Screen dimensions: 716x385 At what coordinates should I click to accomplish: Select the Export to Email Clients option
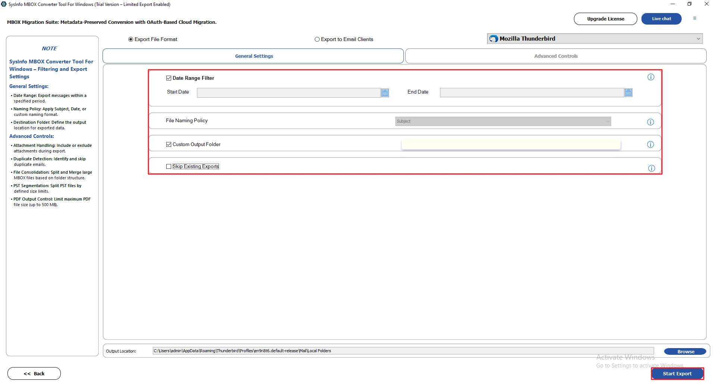[317, 39]
